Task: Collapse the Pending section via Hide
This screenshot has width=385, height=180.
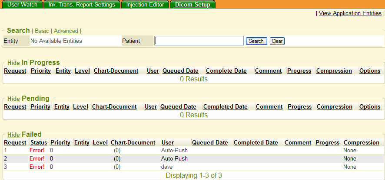Action: (x=13, y=99)
